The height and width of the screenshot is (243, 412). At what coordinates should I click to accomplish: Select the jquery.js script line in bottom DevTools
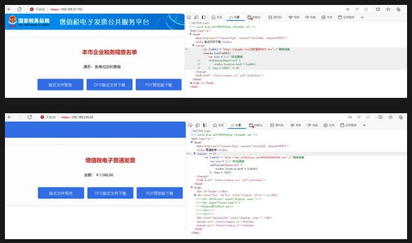pyautogui.click(x=225, y=222)
